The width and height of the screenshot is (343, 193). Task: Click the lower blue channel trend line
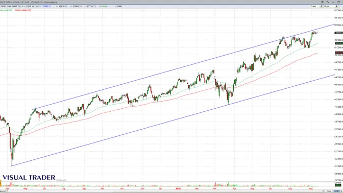tap(173, 120)
